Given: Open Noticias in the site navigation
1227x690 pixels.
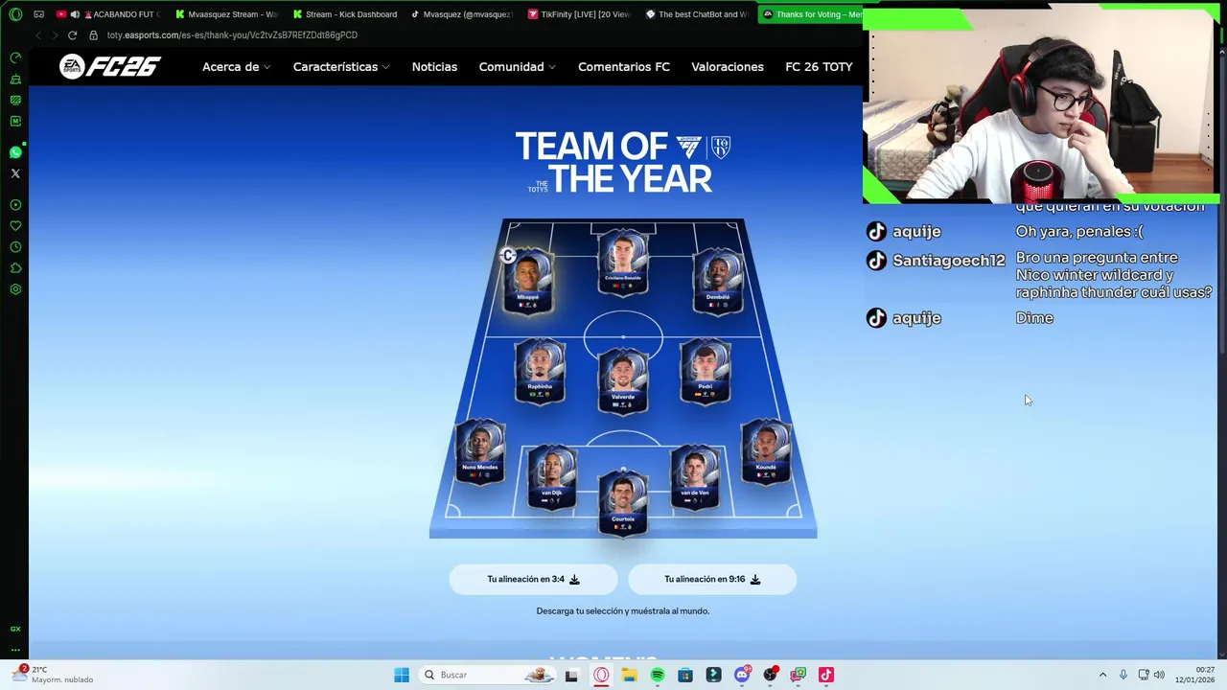Looking at the screenshot, I should [x=434, y=67].
